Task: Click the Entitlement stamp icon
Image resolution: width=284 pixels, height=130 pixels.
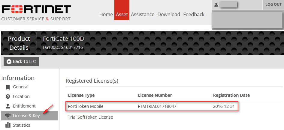Action: 8,106
